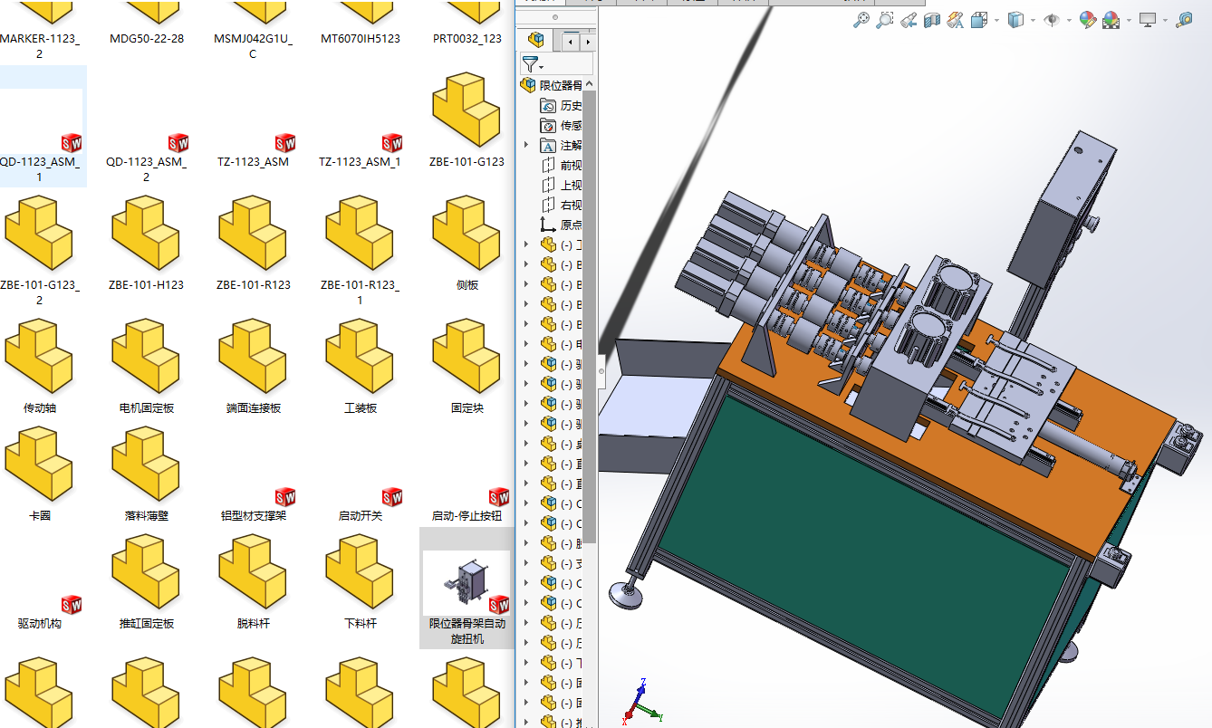Select the 推缸固定板 part icon
The height and width of the screenshot is (728, 1212).
pos(146,571)
